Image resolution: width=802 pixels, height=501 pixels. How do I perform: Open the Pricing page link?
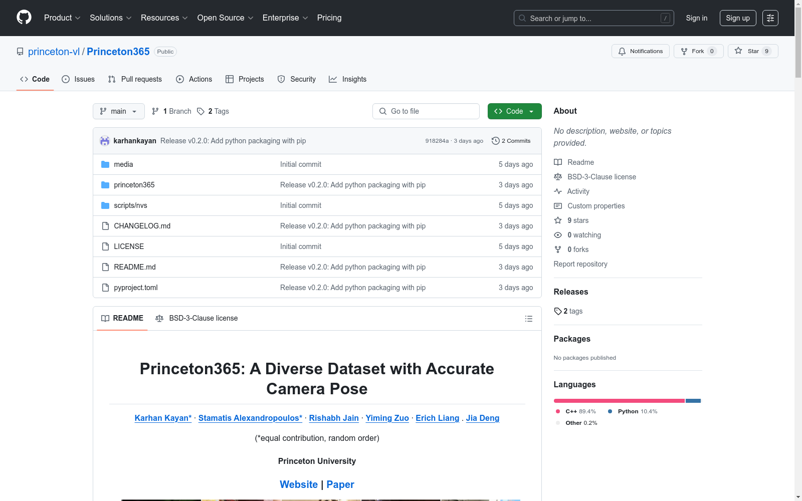pyautogui.click(x=329, y=18)
